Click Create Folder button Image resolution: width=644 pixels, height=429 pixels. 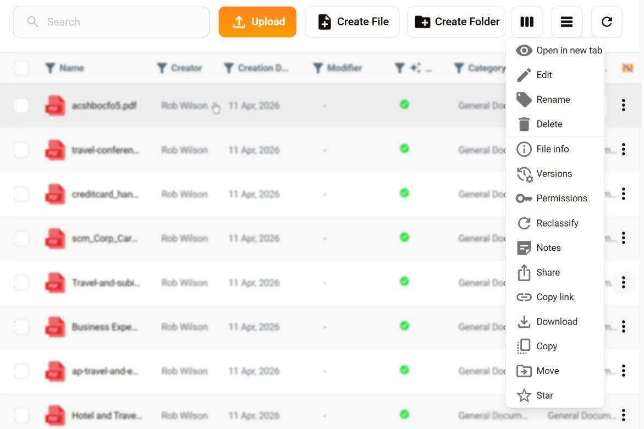[x=456, y=22]
